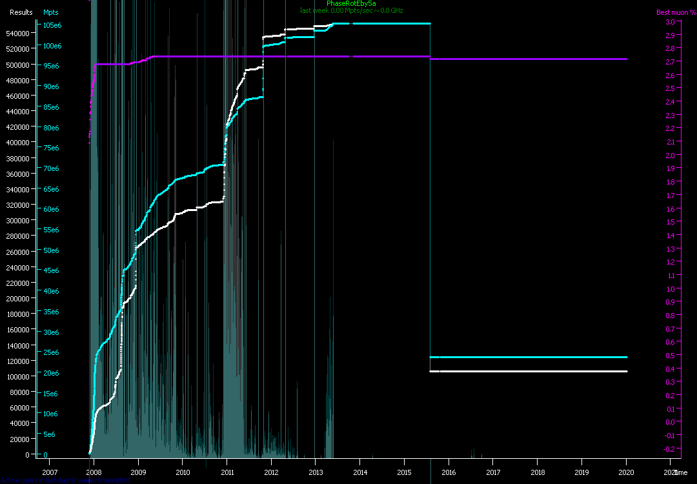This screenshot has width=697, height=484.
Task: Select the 50e6 label on the Mpts axis
Action: point(52,250)
